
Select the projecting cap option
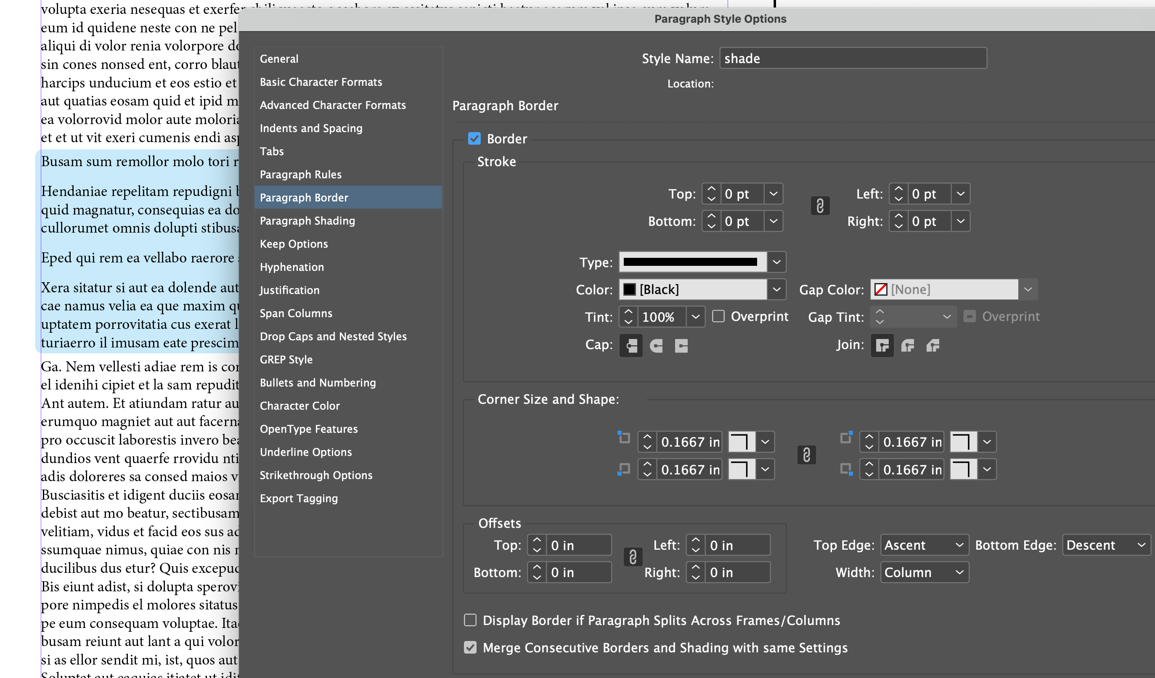click(x=681, y=346)
